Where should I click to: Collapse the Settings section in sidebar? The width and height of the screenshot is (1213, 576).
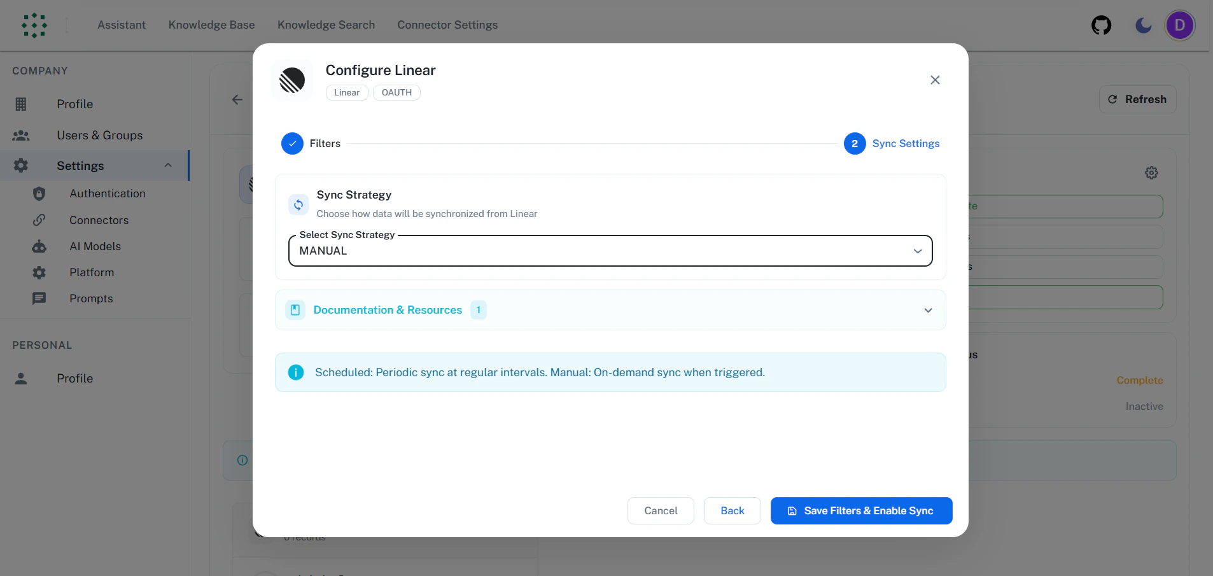(x=167, y=165)
